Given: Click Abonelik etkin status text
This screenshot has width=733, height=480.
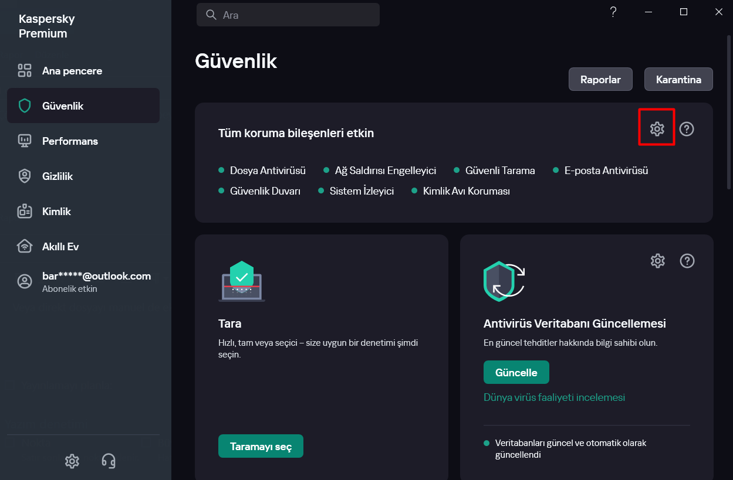Looking at the screenshot, I should click(70, 289).
